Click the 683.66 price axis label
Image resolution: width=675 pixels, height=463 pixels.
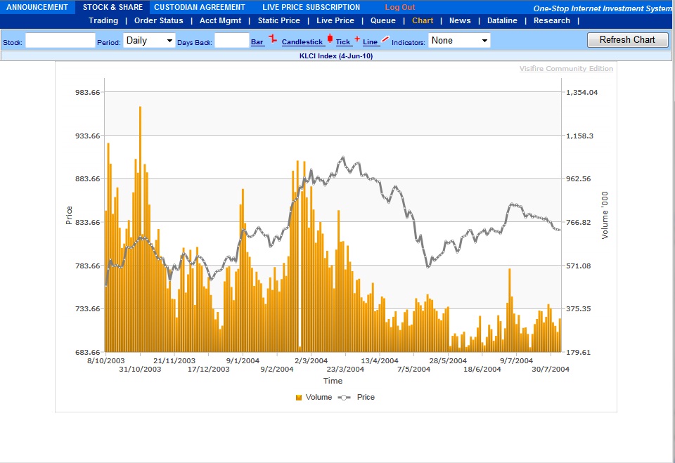coord(88,353)
